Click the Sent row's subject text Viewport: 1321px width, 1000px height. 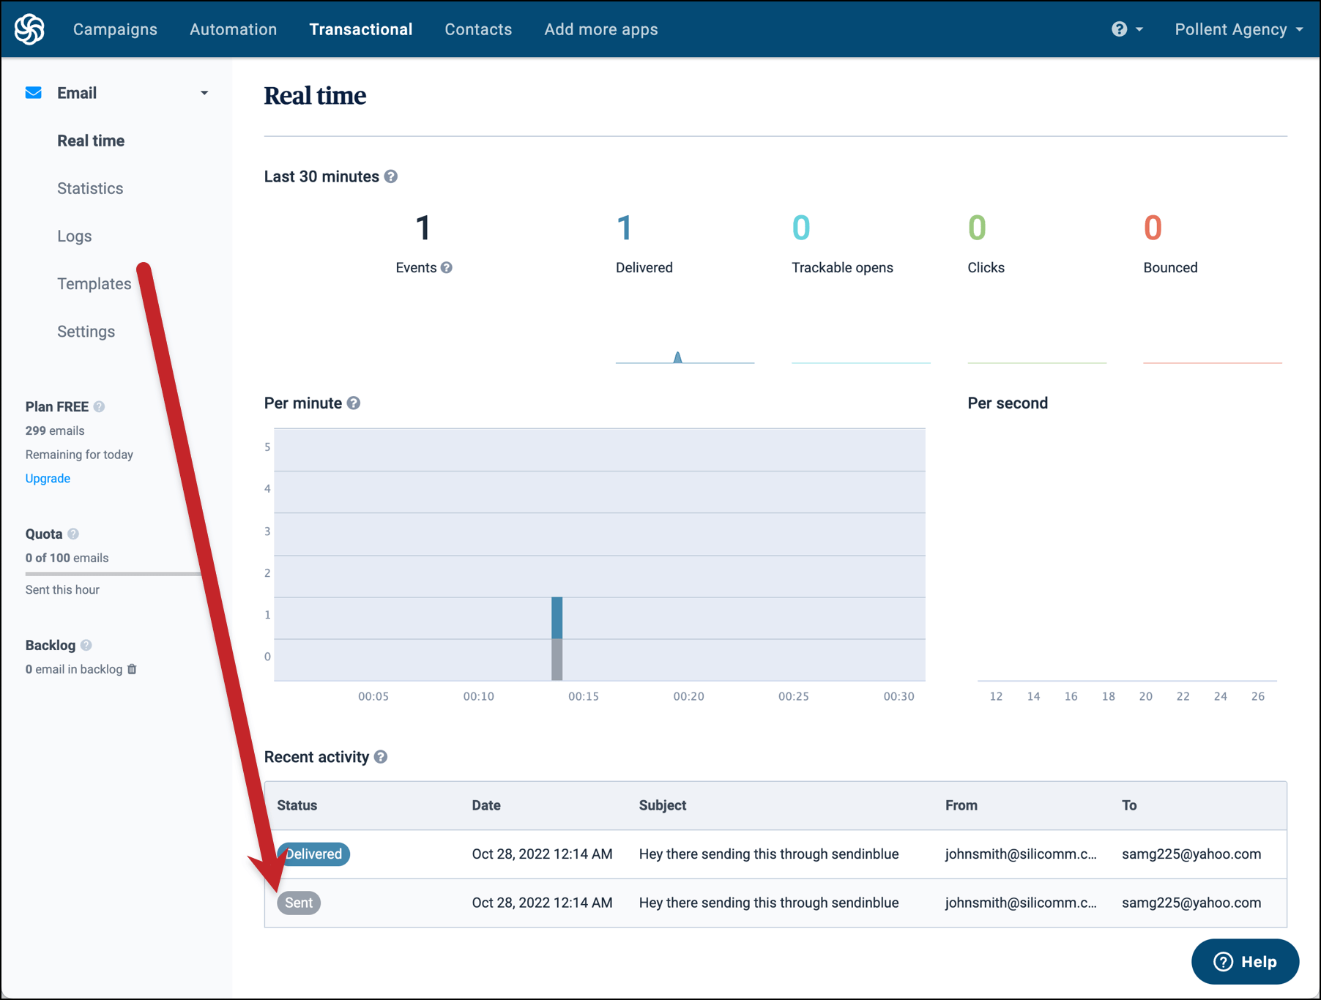coord(769,903)
